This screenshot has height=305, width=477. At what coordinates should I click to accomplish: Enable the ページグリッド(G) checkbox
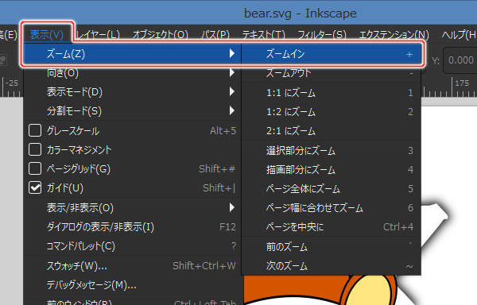35,168
